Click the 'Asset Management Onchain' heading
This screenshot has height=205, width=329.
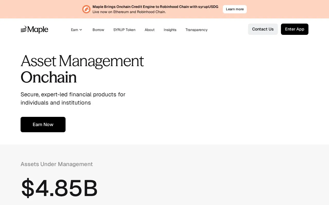coord(82,69)
